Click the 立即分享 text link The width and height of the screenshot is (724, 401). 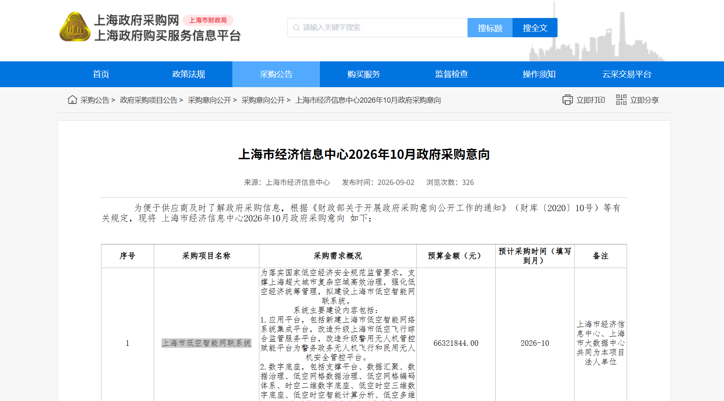pyautogui.click(x=644, y=100)
